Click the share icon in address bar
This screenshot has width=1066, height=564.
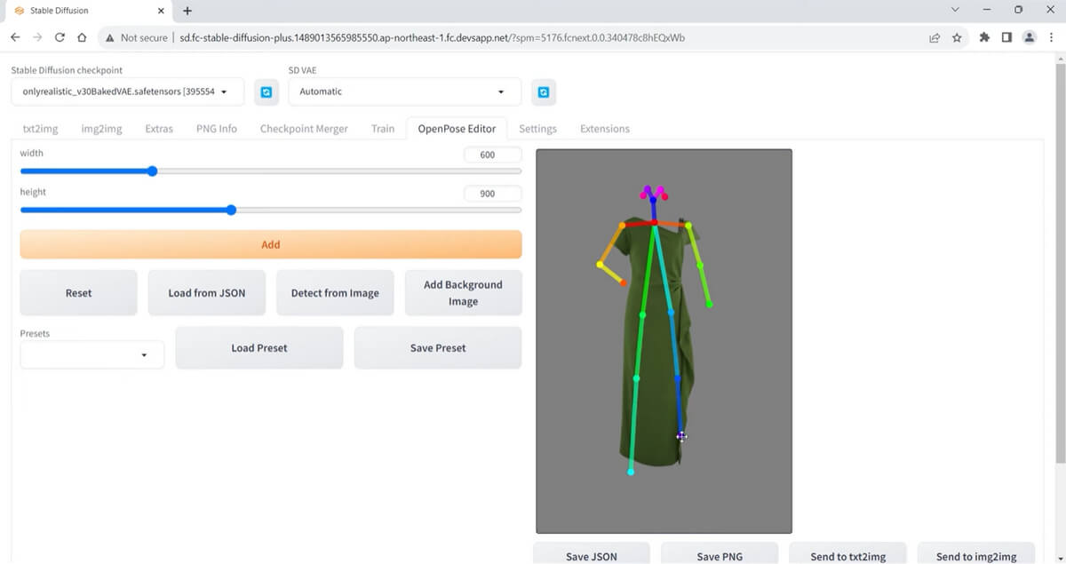(934, 37)
